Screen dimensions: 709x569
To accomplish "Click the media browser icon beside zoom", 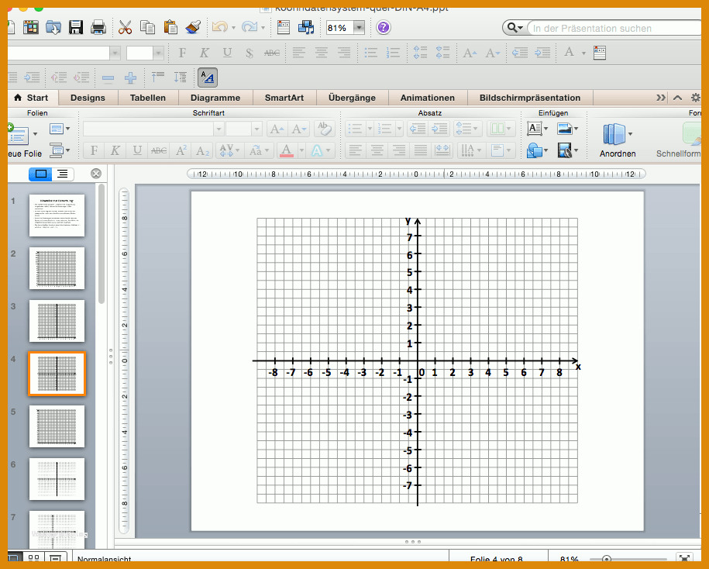I will pyautogui.click(x=306, y=28).
